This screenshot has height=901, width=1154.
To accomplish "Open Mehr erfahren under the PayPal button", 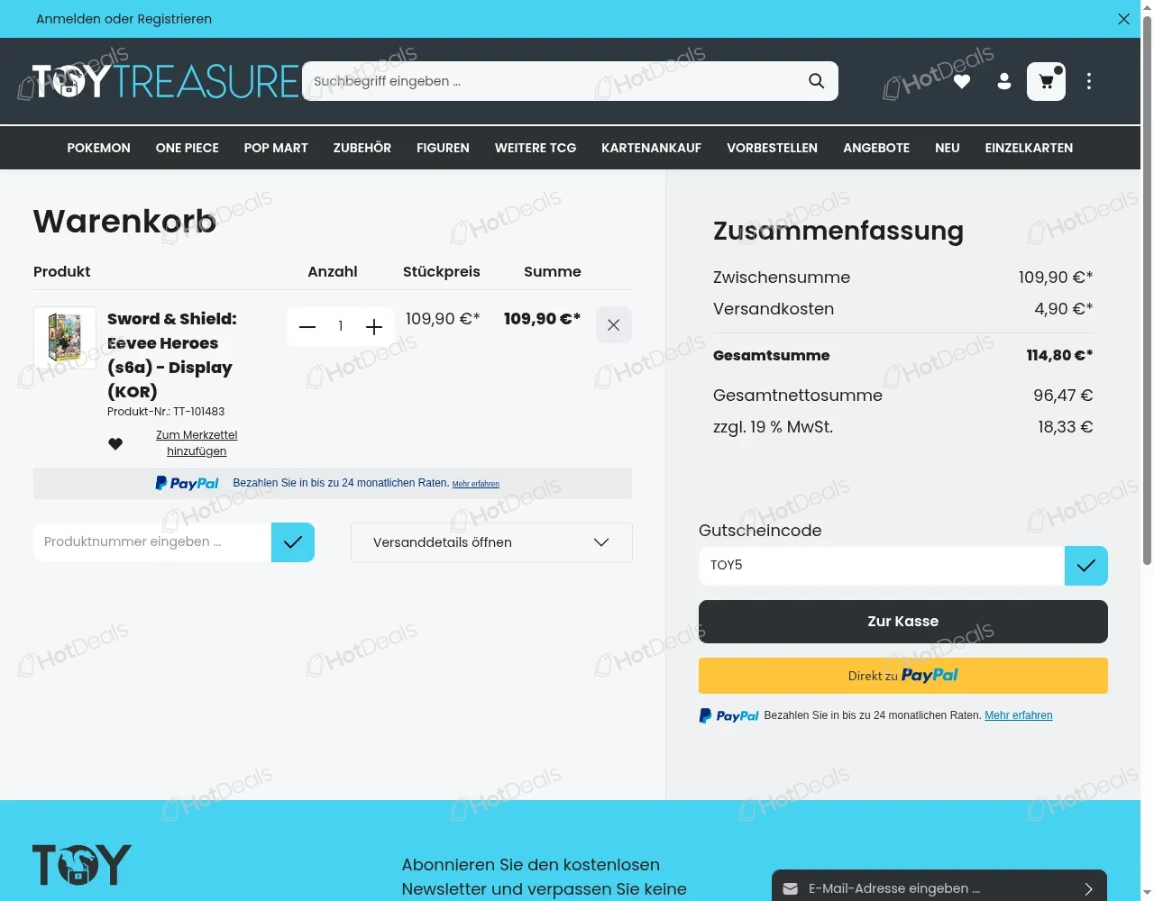I will coord(1019,715).
